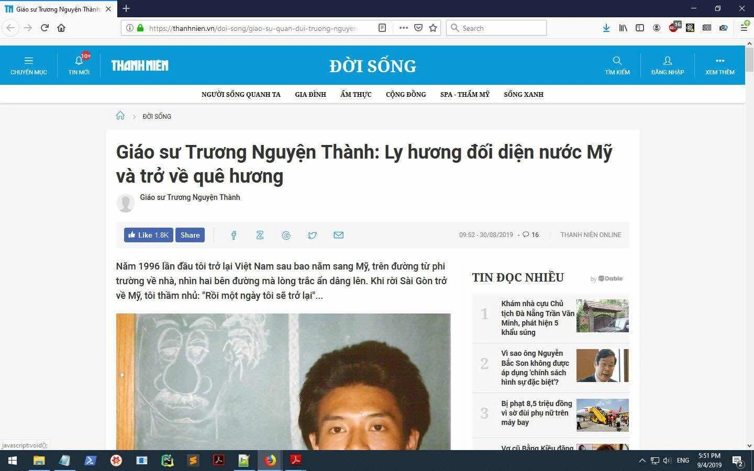Send article by email icon
The height and width of the screenshot is (471, 754).
(x=338, y=235)
